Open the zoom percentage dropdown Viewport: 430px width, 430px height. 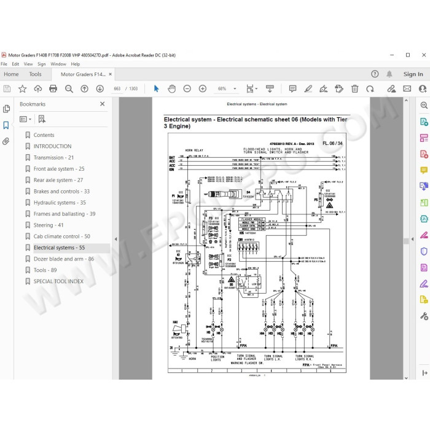point(235,88)
